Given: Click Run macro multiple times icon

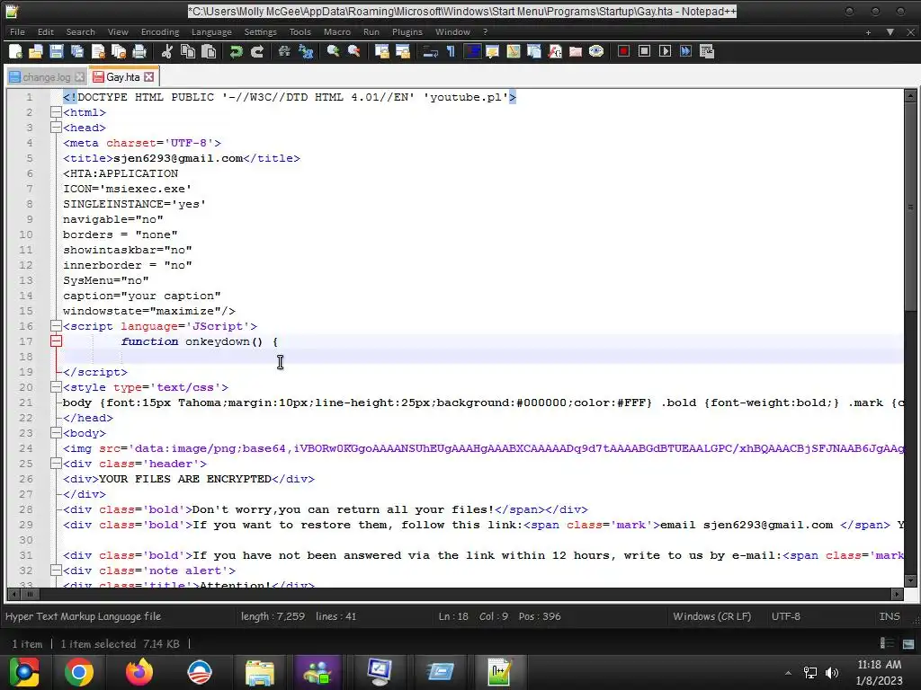Looking at the screenshot, I should click(685, 51).
